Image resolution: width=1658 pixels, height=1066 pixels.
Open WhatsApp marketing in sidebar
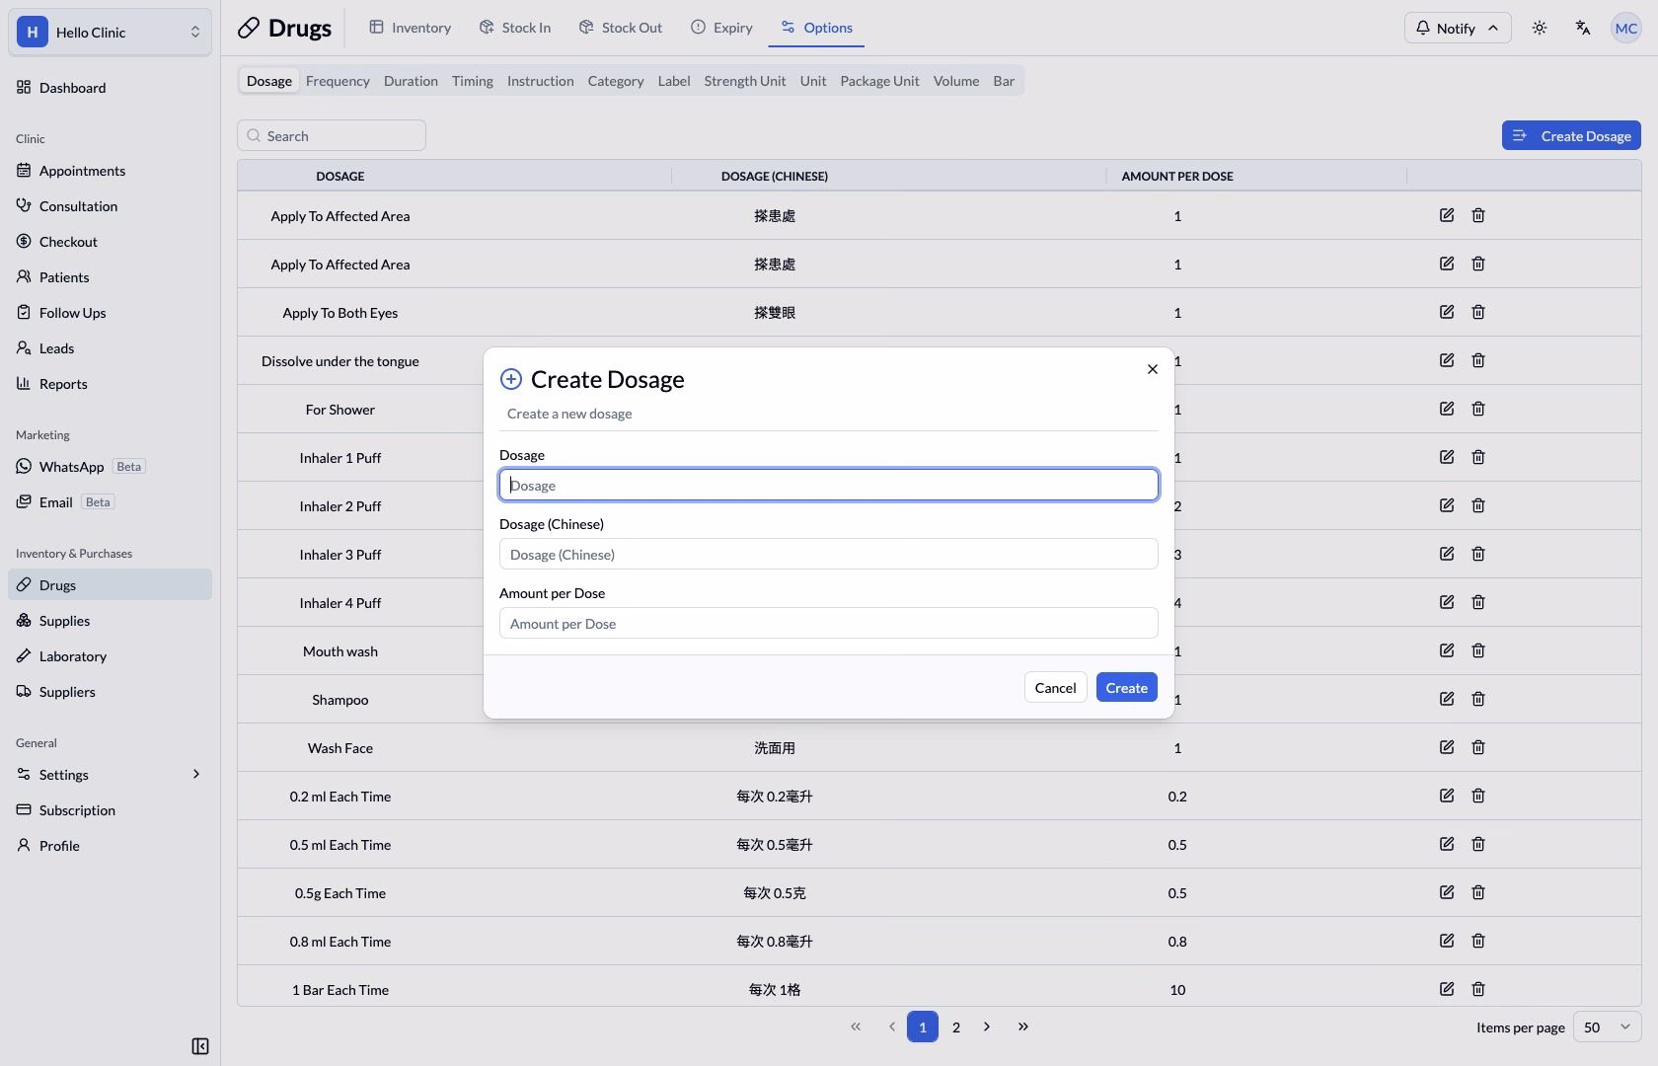pos(110,466)
